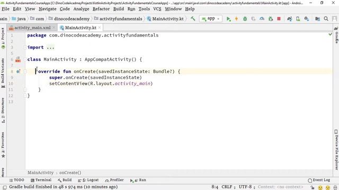339x190 pixels.
Task: Open the Navigate menu
Action: (x=48, y=9)
